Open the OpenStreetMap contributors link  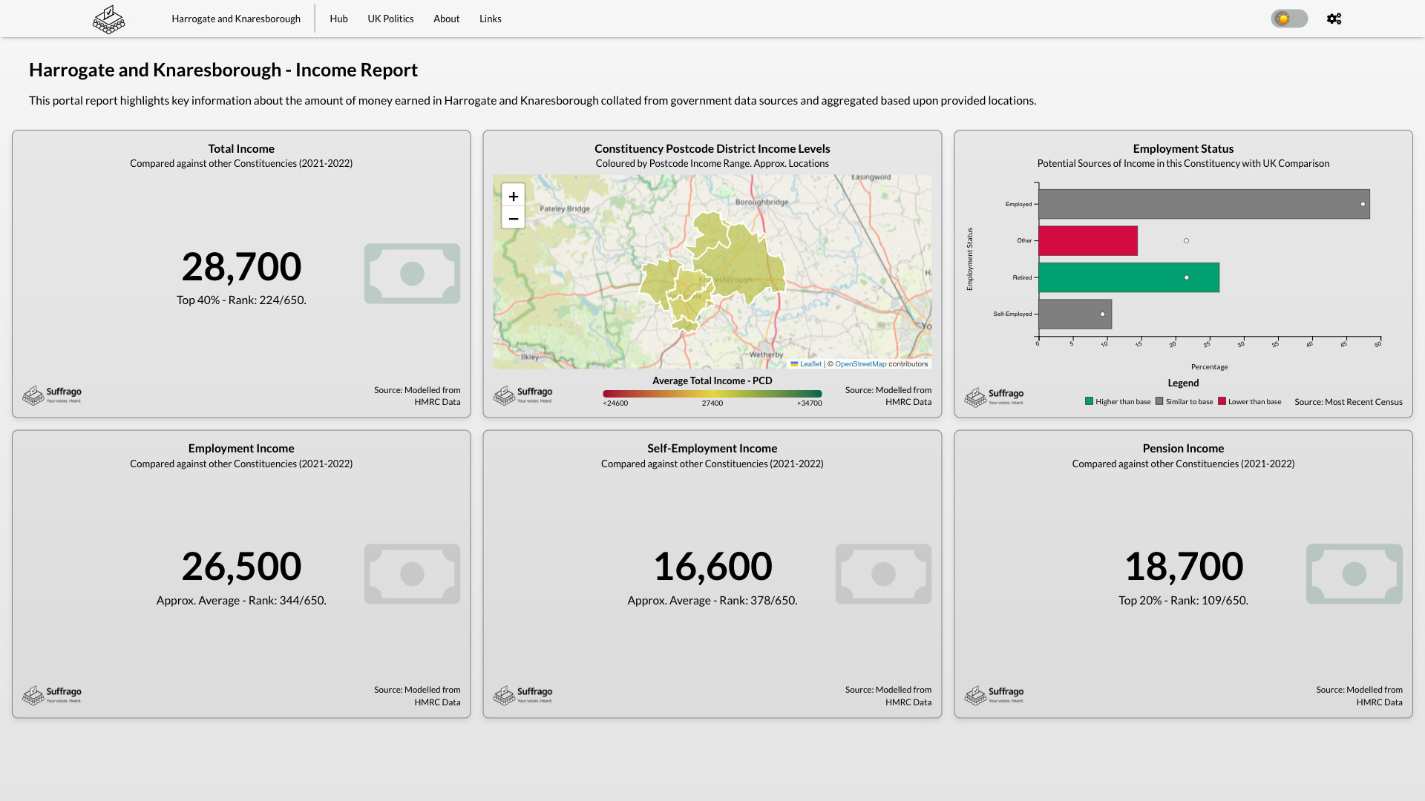(x=860, y=364)
